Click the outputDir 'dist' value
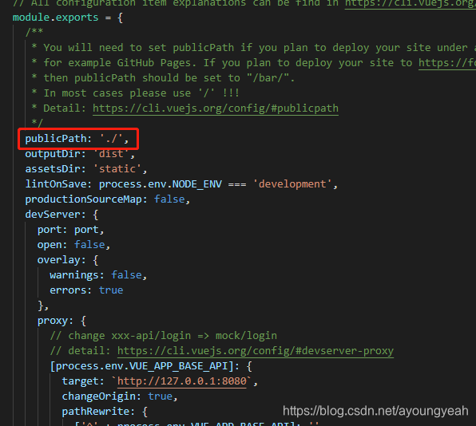476x426 pixels. tap(111, 154)
